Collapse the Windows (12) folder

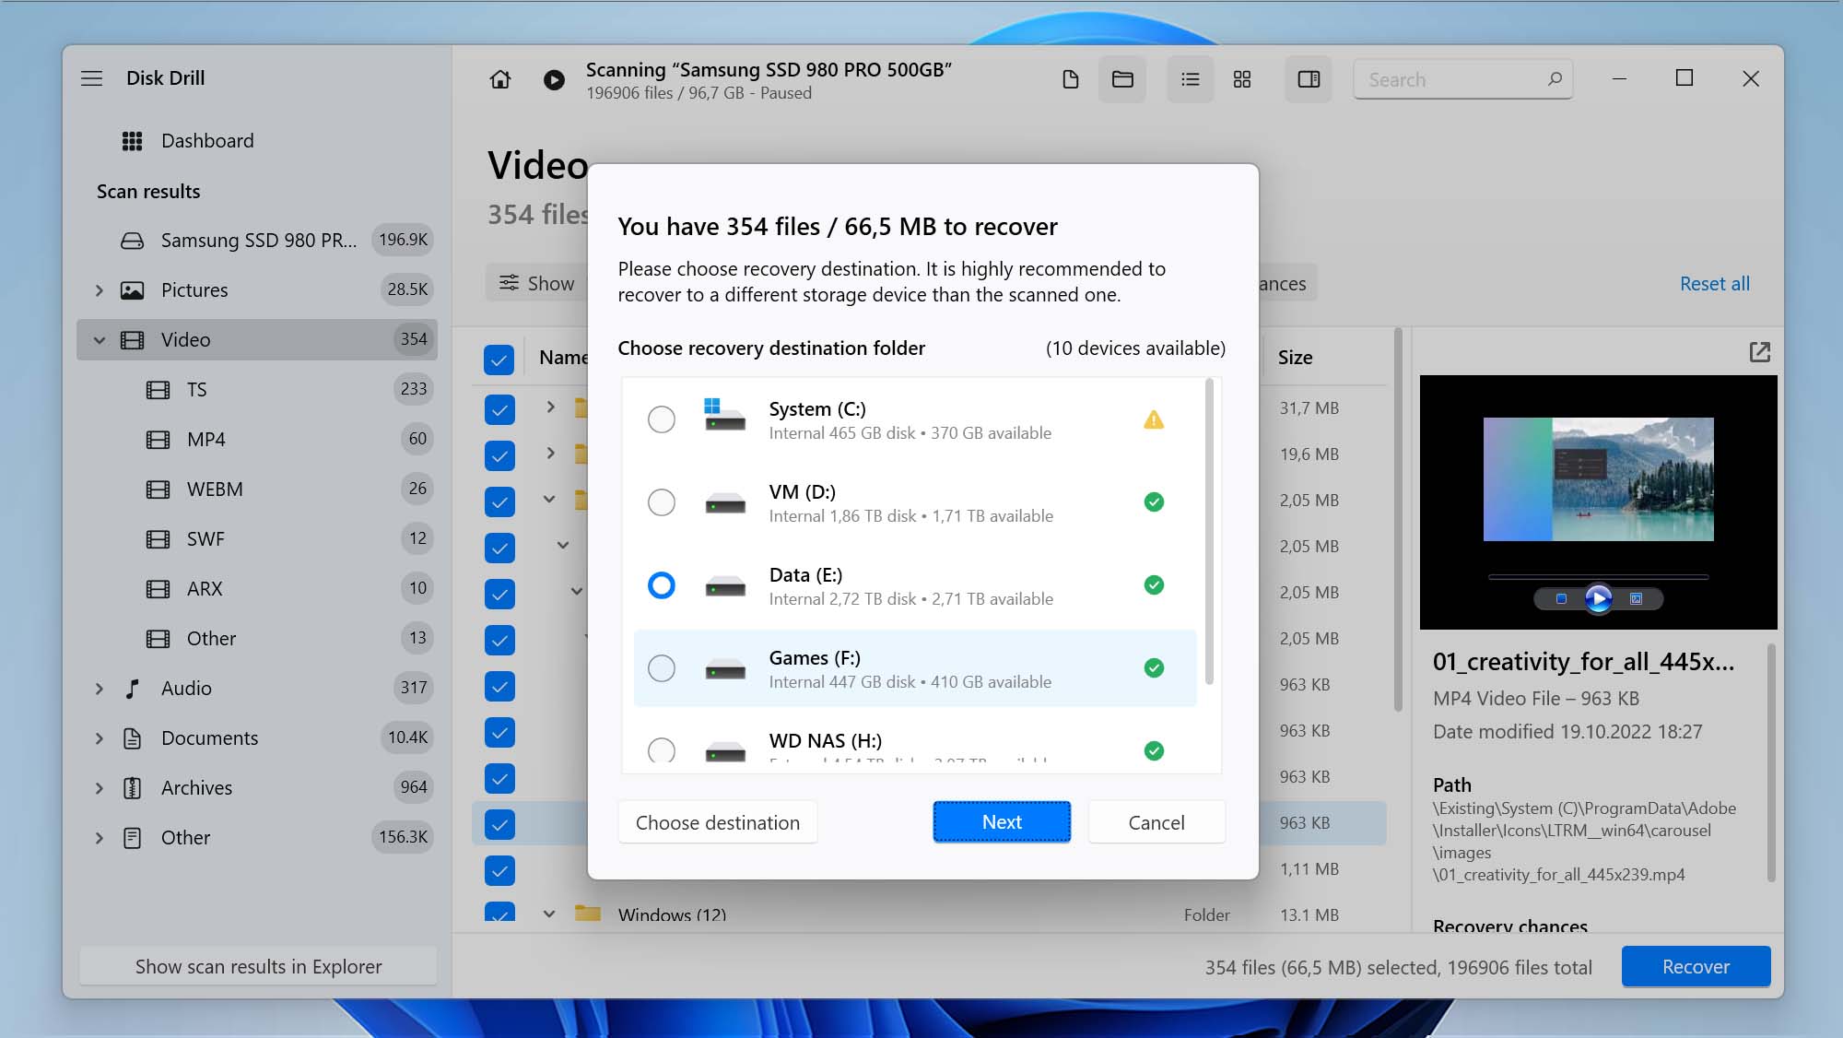tap(549, 914)
